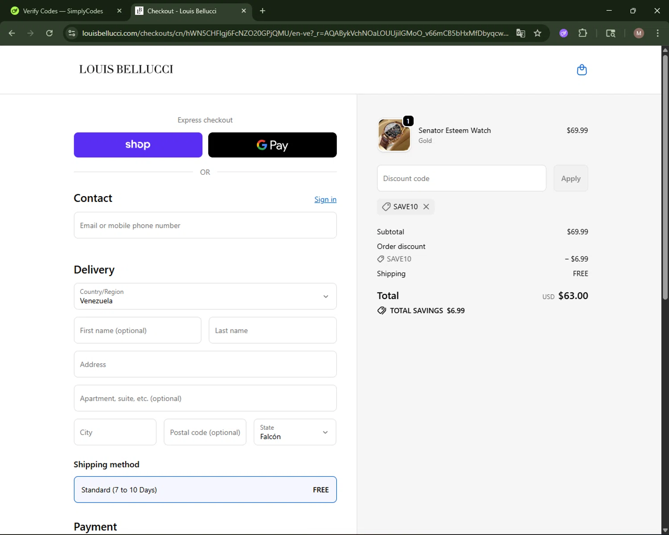Select the Checkout - Louis Bellucci tab
Screen dimensions: 669x535
click(x=192, y=11)
